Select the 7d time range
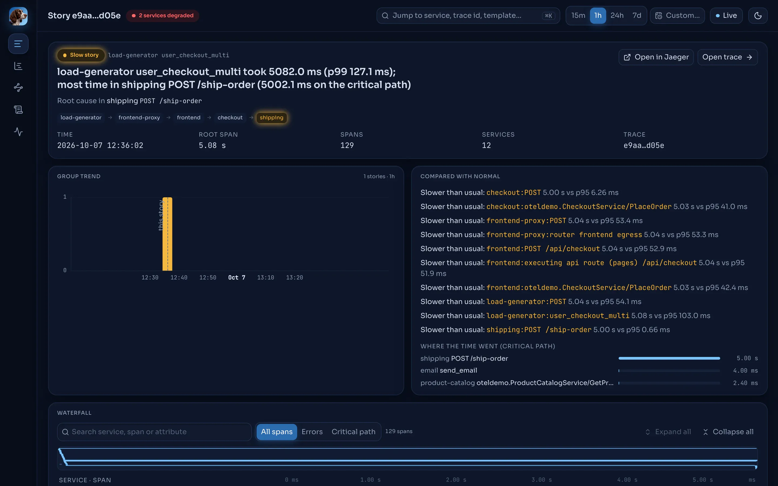Image resolution: width=778 pixels, height=486 pixels. coord(636,15)
